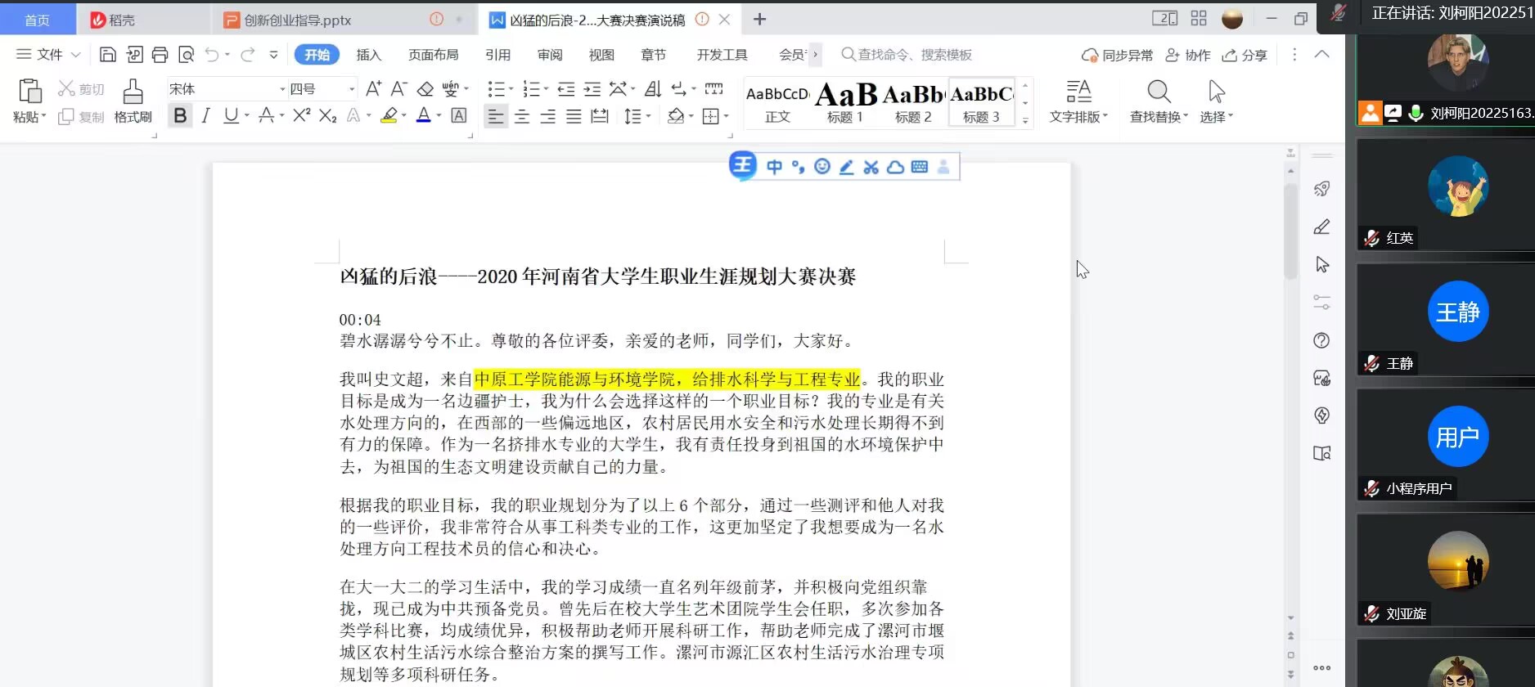Open the font size dropdown showing 四号

tap(352, 89)
